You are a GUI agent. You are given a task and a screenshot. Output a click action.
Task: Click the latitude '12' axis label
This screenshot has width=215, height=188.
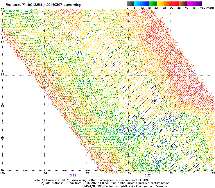(x=2, y=138)
